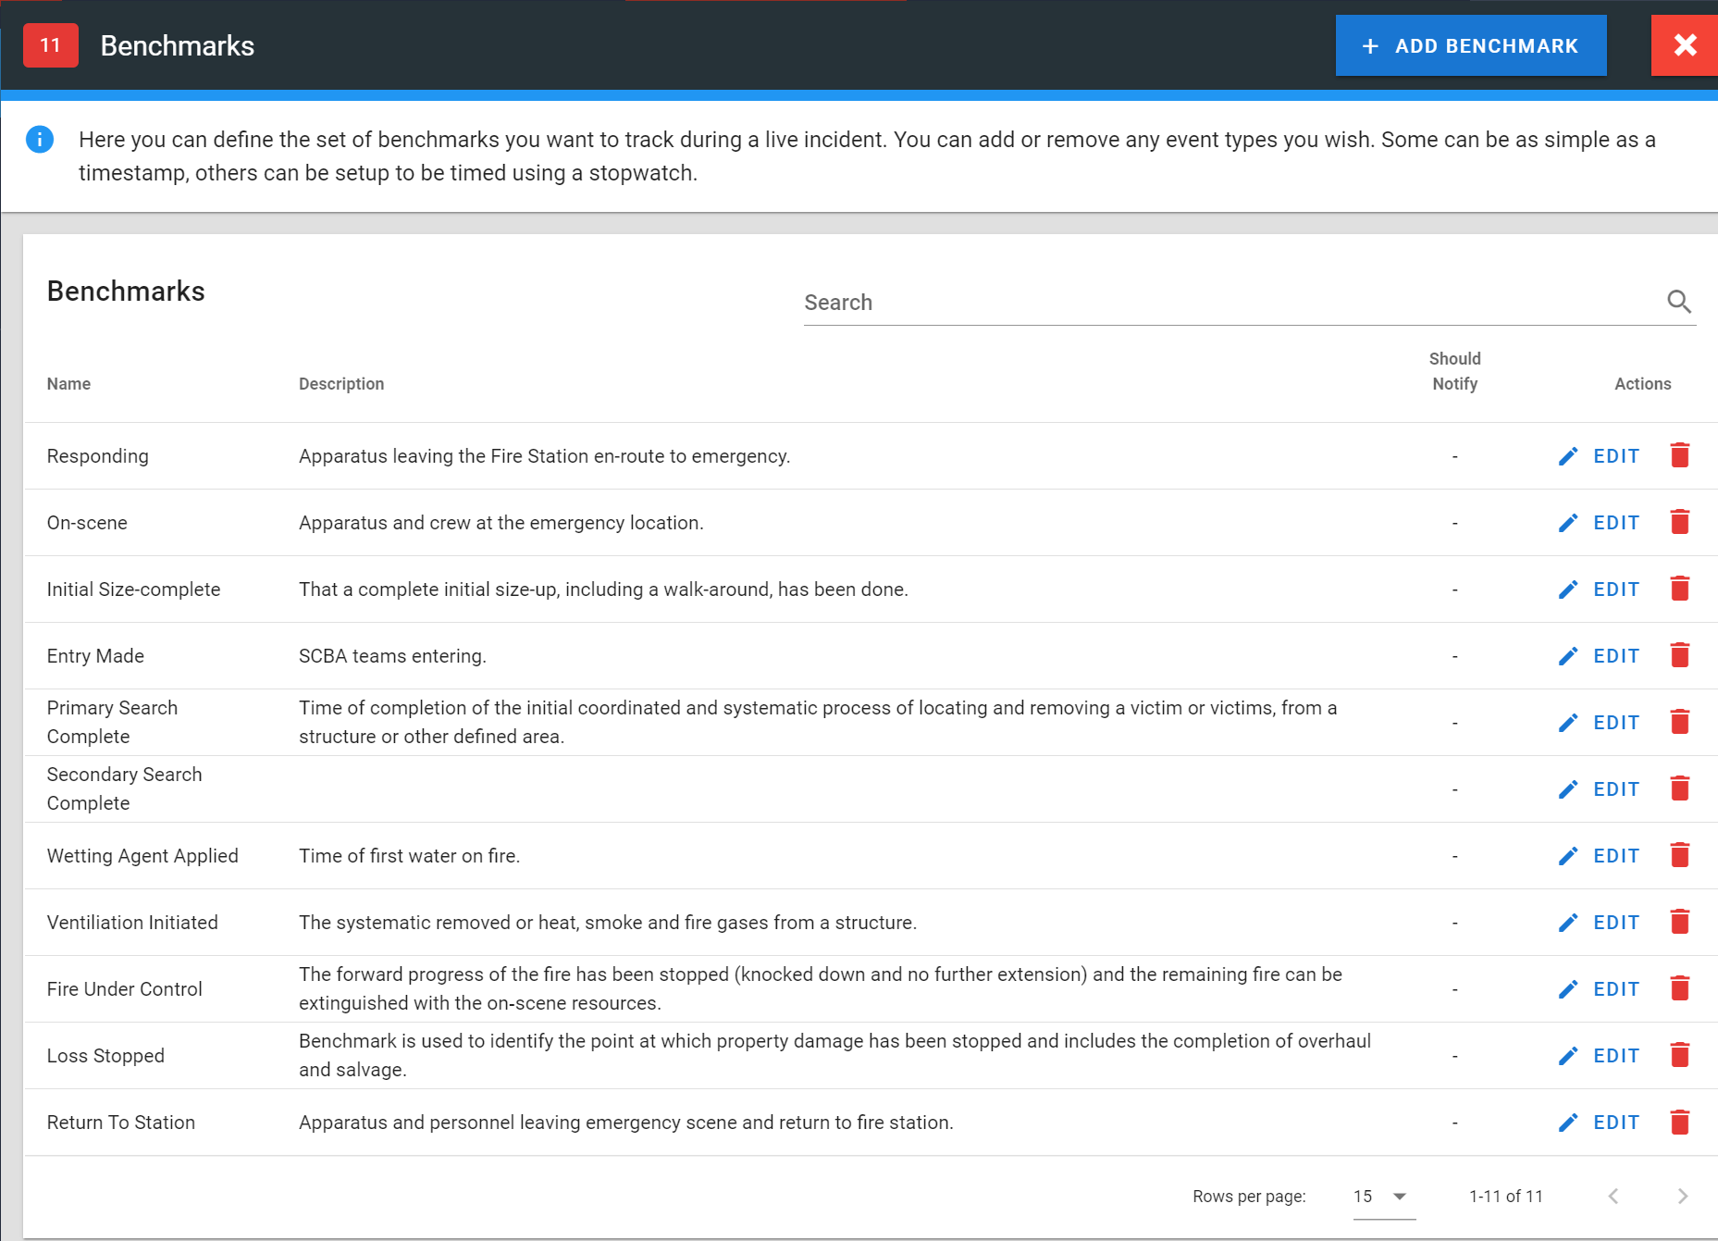Click the Add Benchmark button

(1470, 46)
